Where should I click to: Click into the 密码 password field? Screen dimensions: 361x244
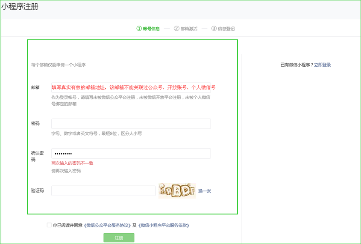[x=131, y=124]
